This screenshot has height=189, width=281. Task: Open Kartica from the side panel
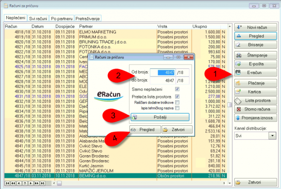255,91
